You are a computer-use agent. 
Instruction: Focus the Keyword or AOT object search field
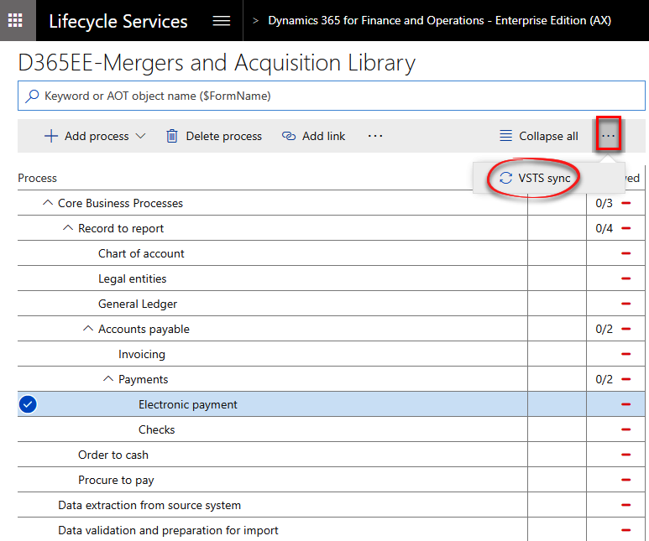click(331, 96)
